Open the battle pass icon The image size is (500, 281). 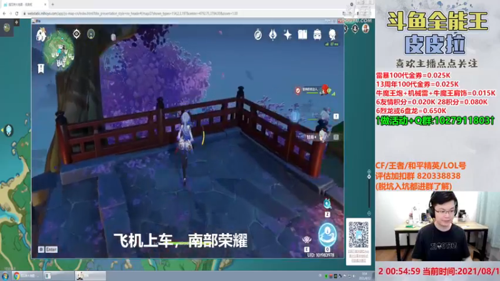[x=272, y=35]
